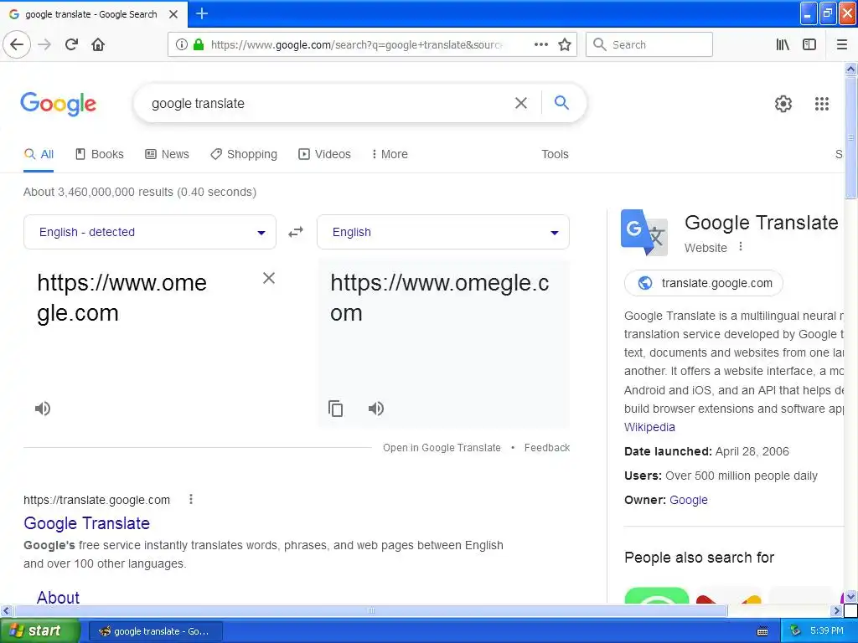Focus the Firefox Search box

click(x=649, y=44)
